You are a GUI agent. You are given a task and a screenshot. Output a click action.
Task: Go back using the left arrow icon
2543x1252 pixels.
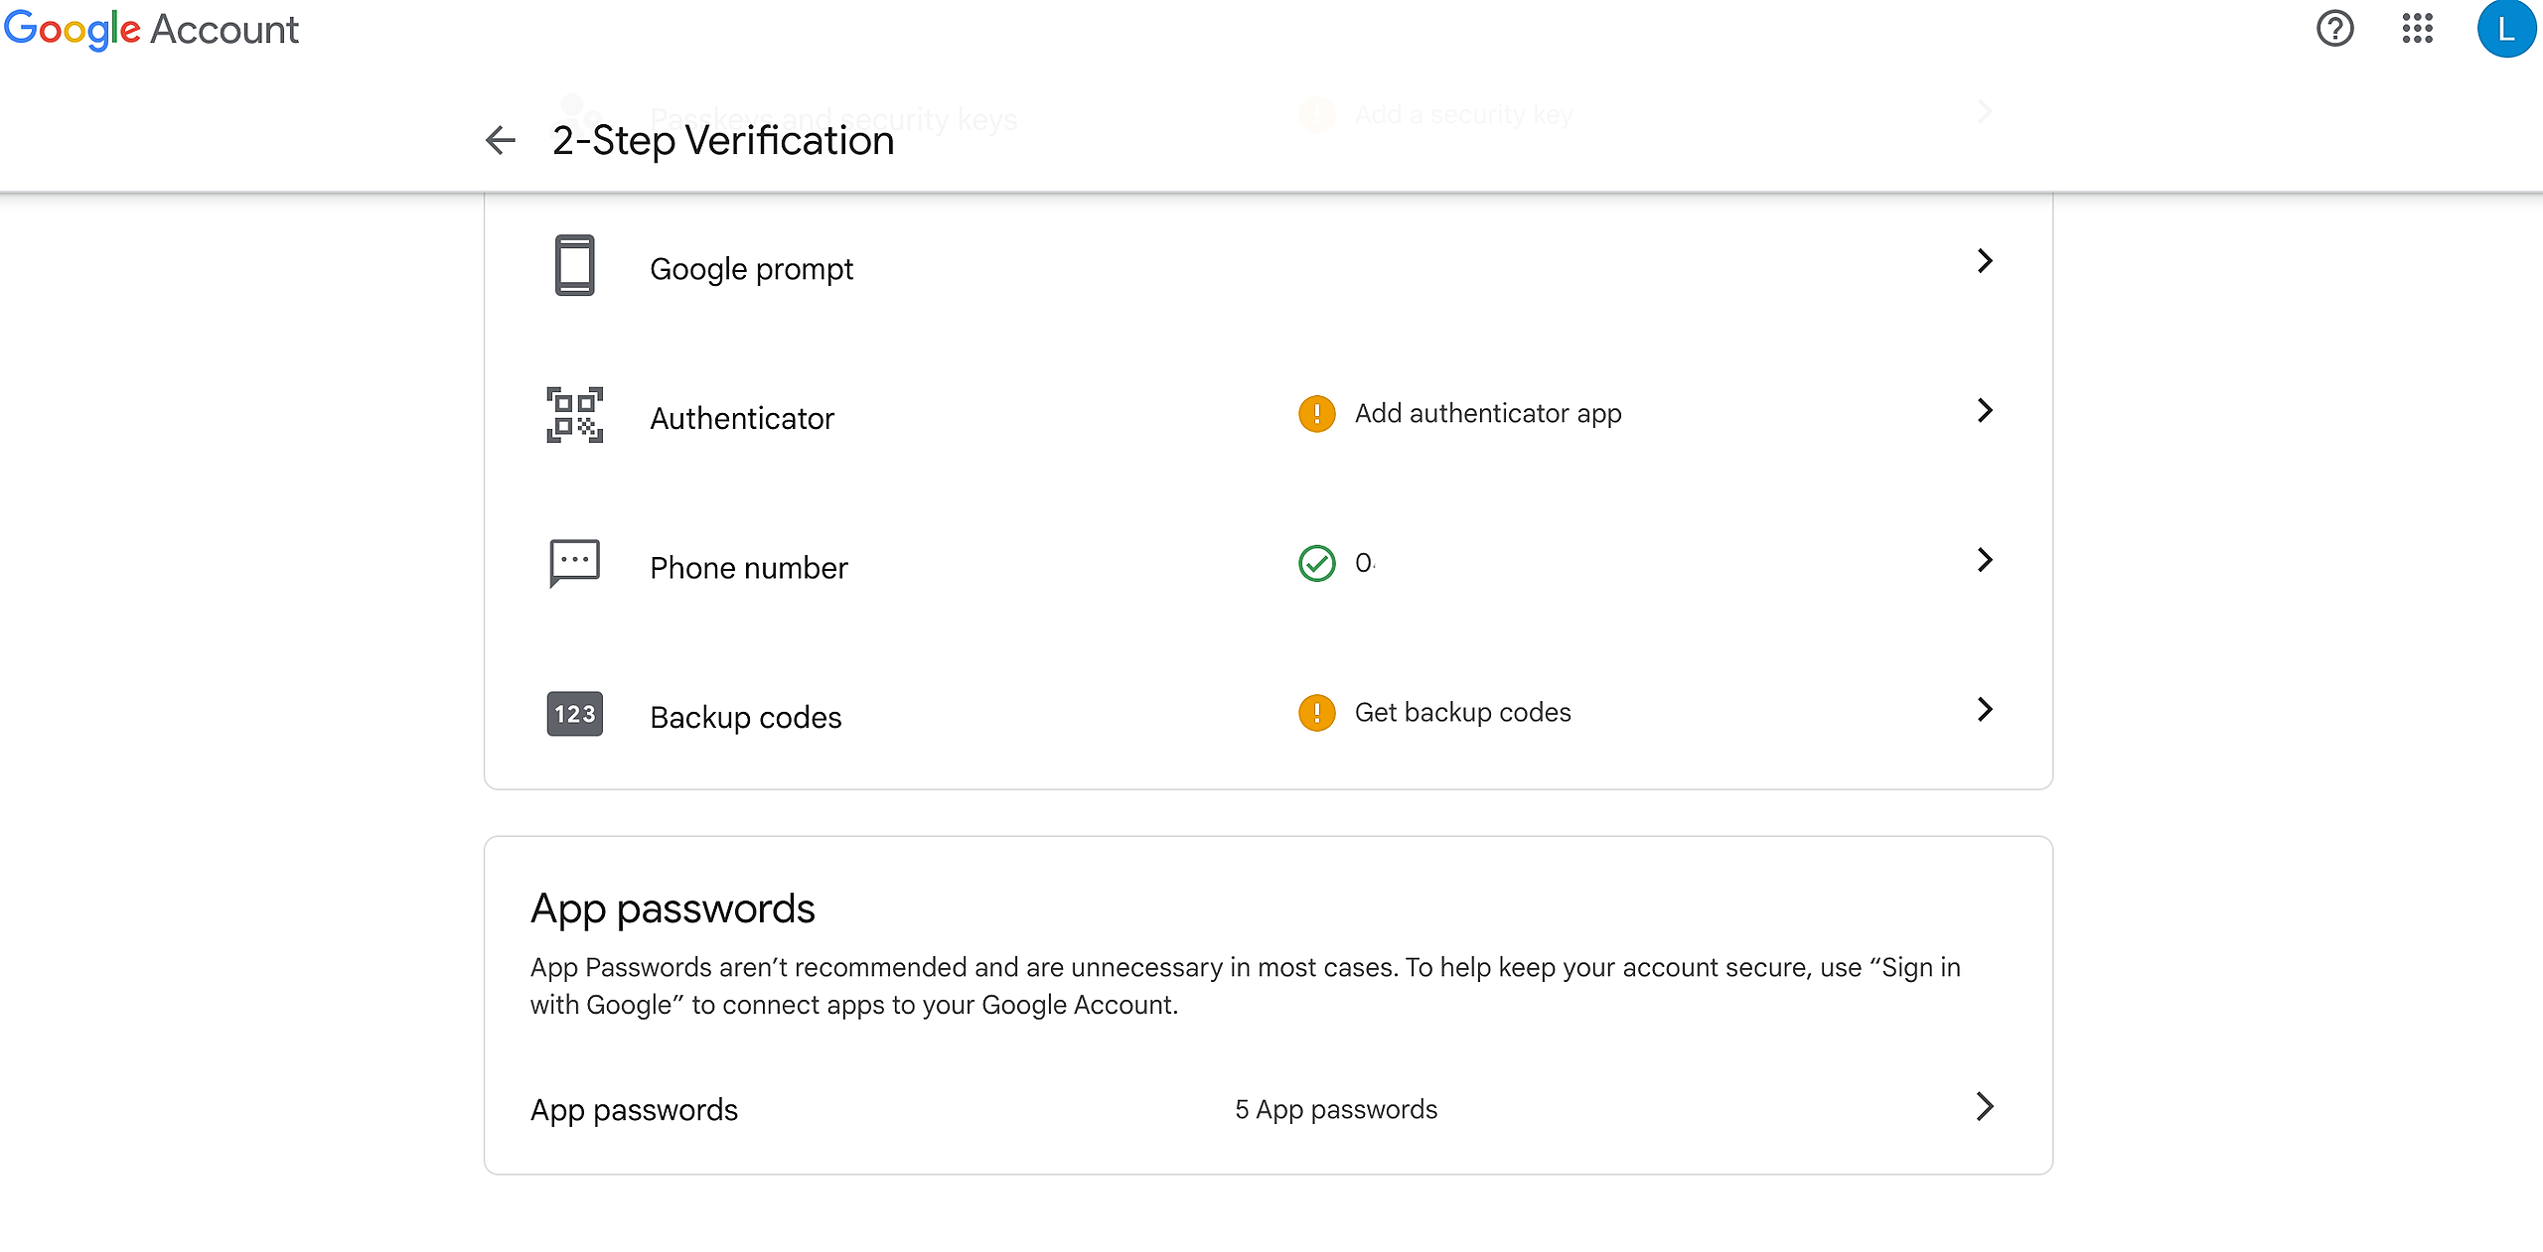[x=501, y=140]
